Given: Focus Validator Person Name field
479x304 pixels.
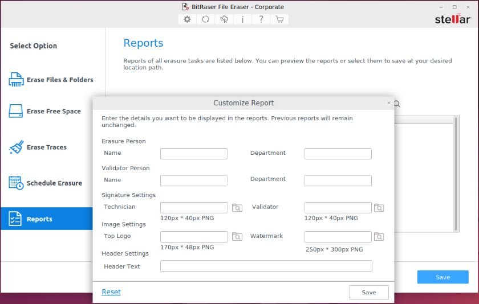Looking at the screenshot, I should point(194,180).
